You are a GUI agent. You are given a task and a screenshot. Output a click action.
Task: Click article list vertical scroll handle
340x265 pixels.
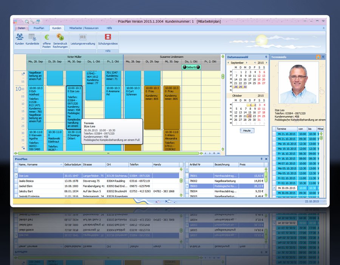click(266, 177)
